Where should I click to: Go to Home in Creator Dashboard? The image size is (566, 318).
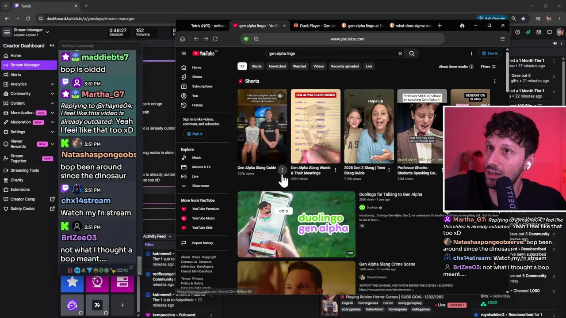pyautogui.click(x=15, y=56)
